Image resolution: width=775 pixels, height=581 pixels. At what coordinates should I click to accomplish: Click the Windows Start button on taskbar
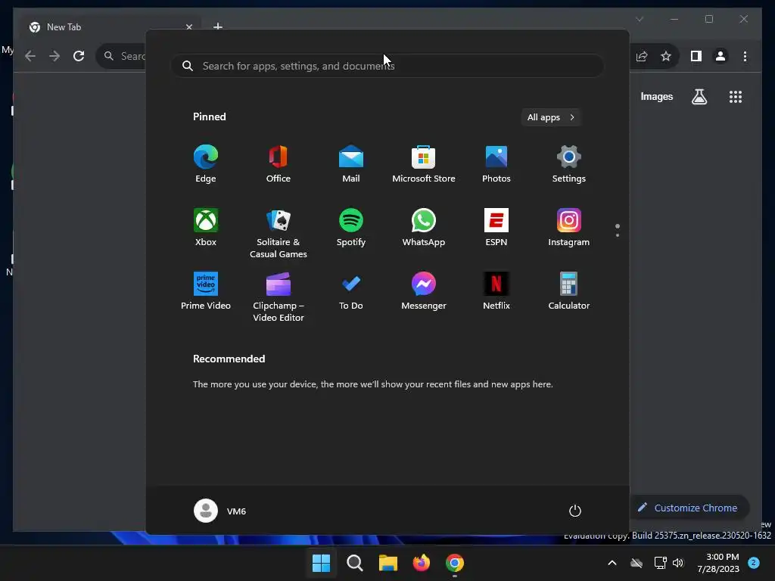321,563
